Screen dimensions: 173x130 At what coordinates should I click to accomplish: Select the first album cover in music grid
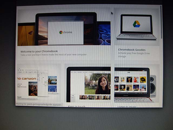[117, 79]
